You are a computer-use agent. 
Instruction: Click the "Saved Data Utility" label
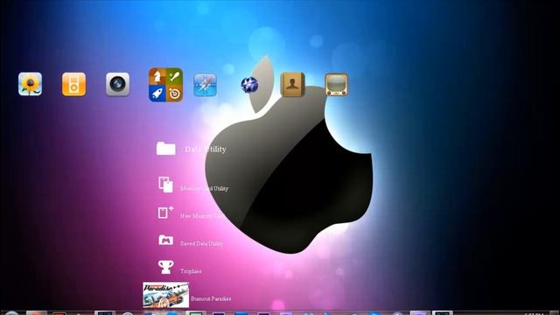[x=201, y=243]
